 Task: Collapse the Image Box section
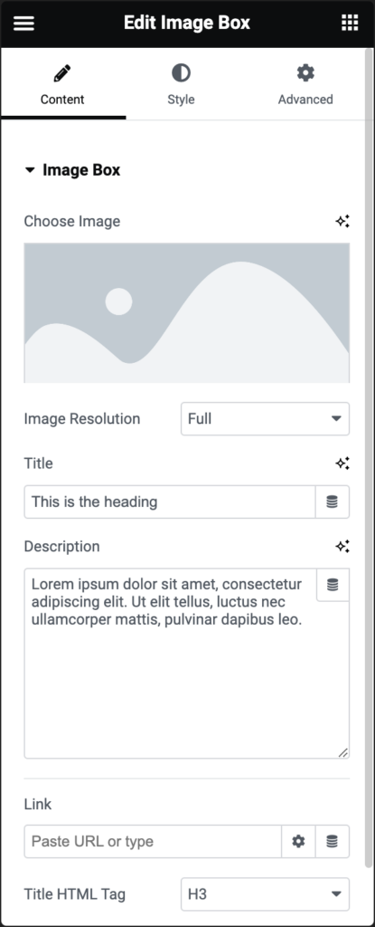pyautogui.click(x=72, y=170)
